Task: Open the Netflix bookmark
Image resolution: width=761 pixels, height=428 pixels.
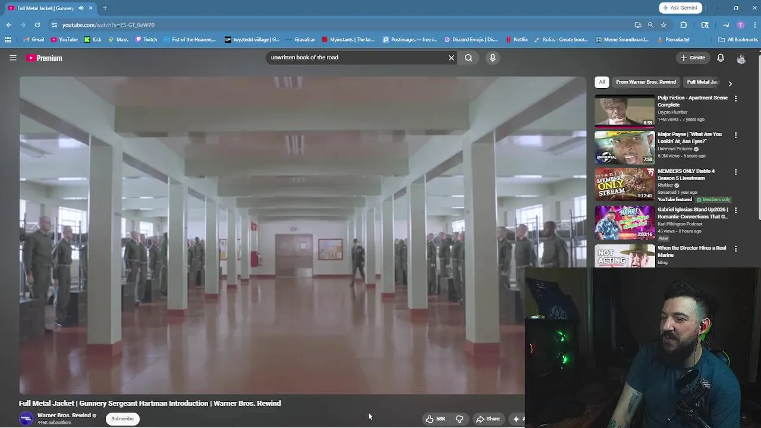Action: click(x=517, y=40)
